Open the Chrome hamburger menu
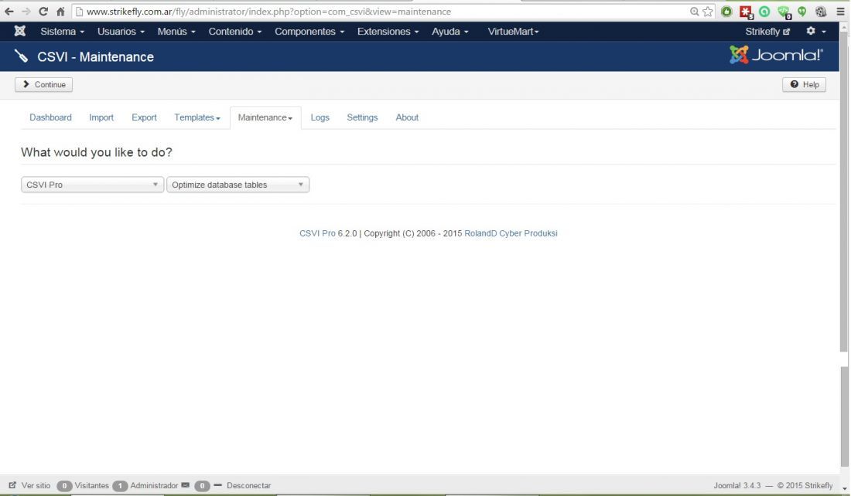Screen dimensions: 851x496 pyautogui.click(x=841, y=12)
